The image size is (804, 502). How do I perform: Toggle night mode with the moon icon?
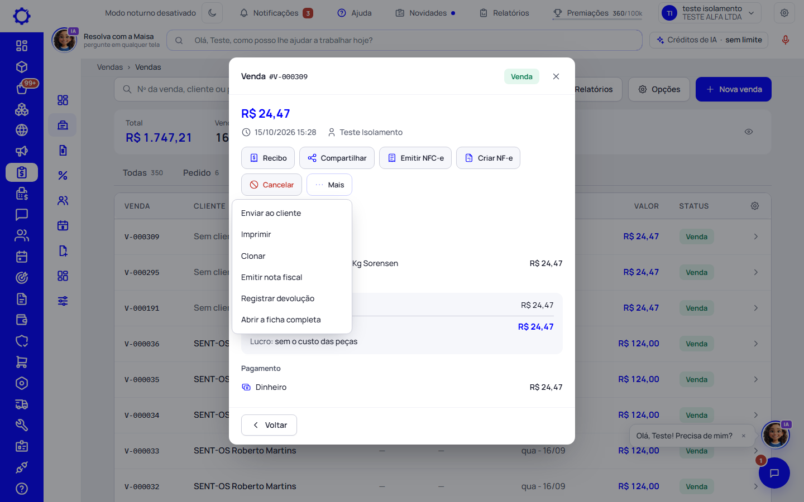click(212, 13)
